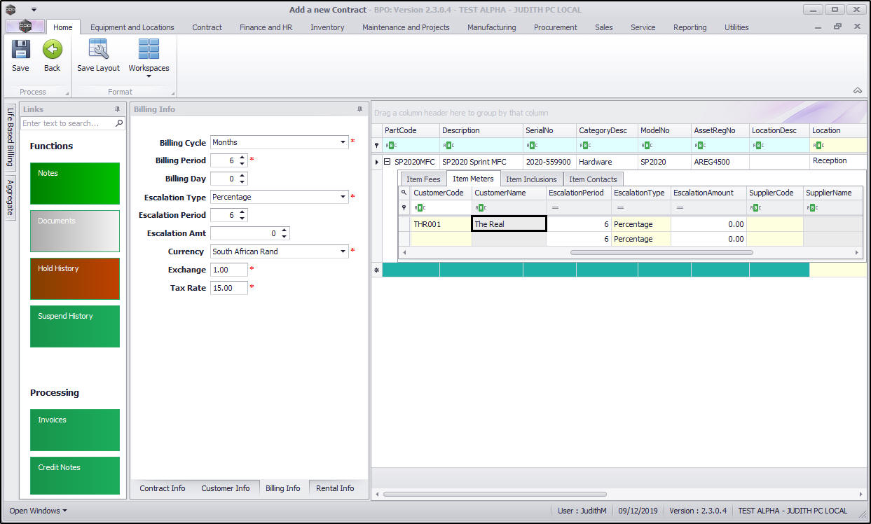Click the green Back arrow icon
This screenshot has height=524, width=871.
point(52,50)
